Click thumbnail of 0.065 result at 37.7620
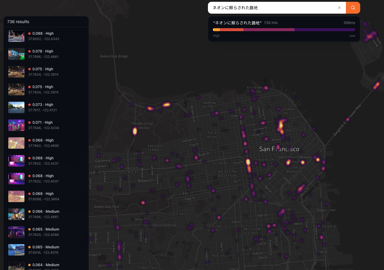 (16, 232)
